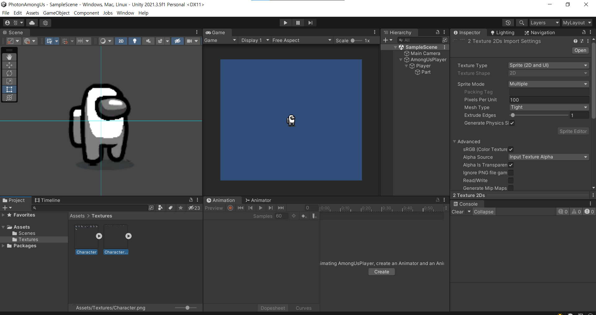Click the Sprite Editor button
This screenshot has height=315, width=596.
click(x=573, y=131)
